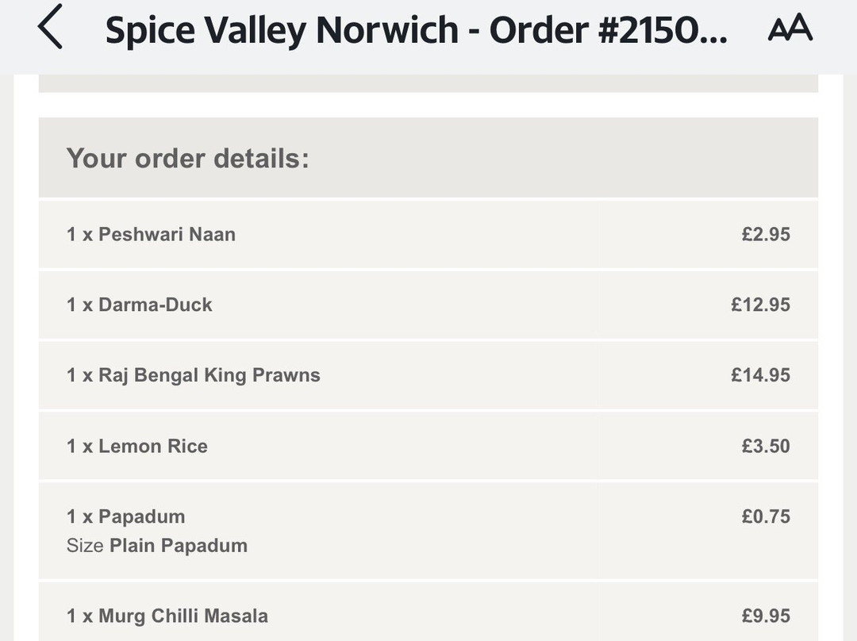Select the 1 x Papadum item
Screen dimensions: 857x641
125,516
